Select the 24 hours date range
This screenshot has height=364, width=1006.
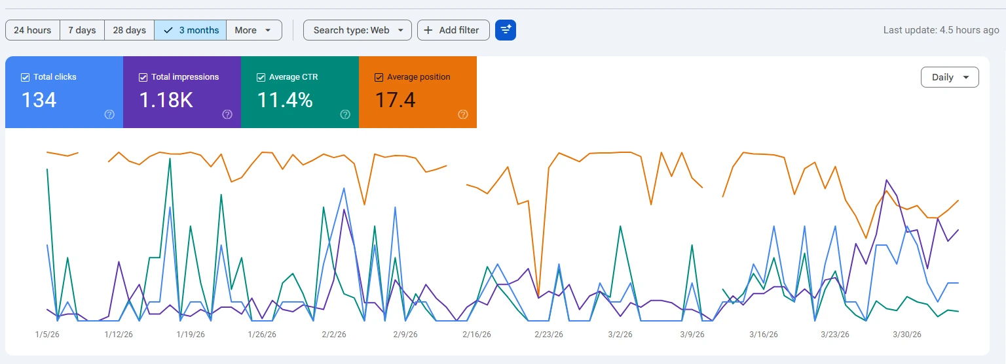pyautogui.click(x=33, y=30)
